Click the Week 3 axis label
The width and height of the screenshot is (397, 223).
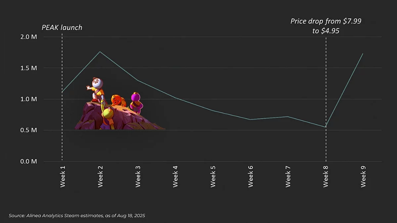click(138, 176)
